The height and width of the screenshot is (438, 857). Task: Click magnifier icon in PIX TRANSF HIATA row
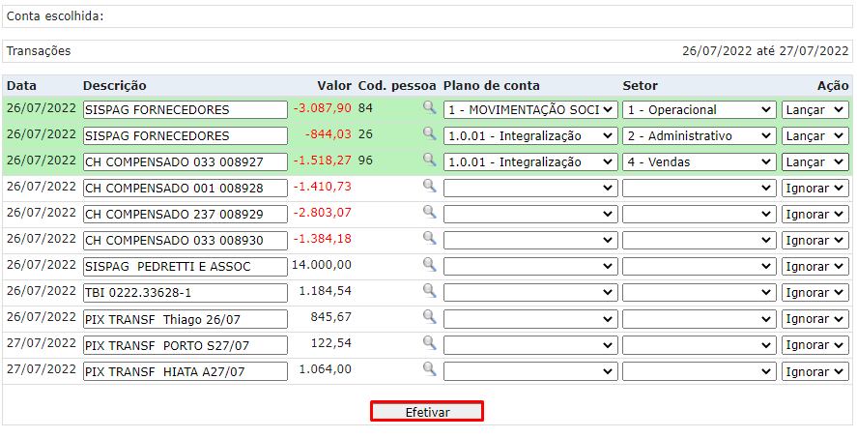430,369
